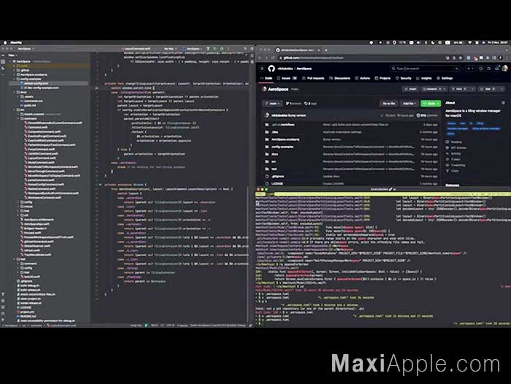This screenshot has width=511, height=384.
Task: Open the docs folder on GitHub
Action: click(274, 154)
